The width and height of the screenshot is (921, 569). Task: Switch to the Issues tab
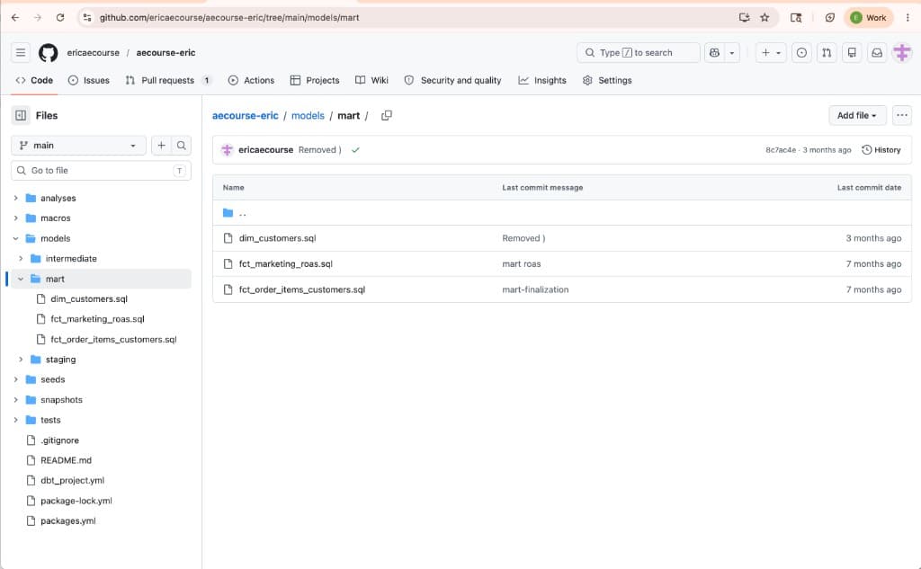tap(89, 80)
